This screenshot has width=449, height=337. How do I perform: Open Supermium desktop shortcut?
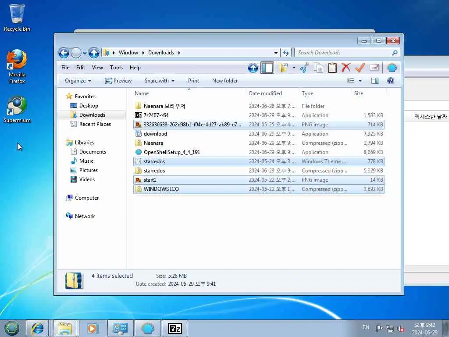coord(17,109)
